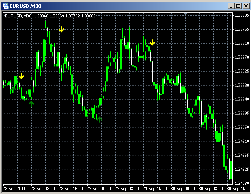
Task: Click the open price value 1.33860
Action: point(41,16)
